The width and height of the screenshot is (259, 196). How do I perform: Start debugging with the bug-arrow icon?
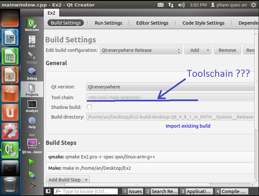point(32,175)
